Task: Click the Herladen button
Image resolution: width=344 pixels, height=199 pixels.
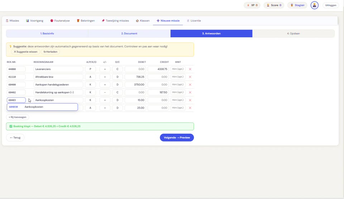Action: pos(51,52)
